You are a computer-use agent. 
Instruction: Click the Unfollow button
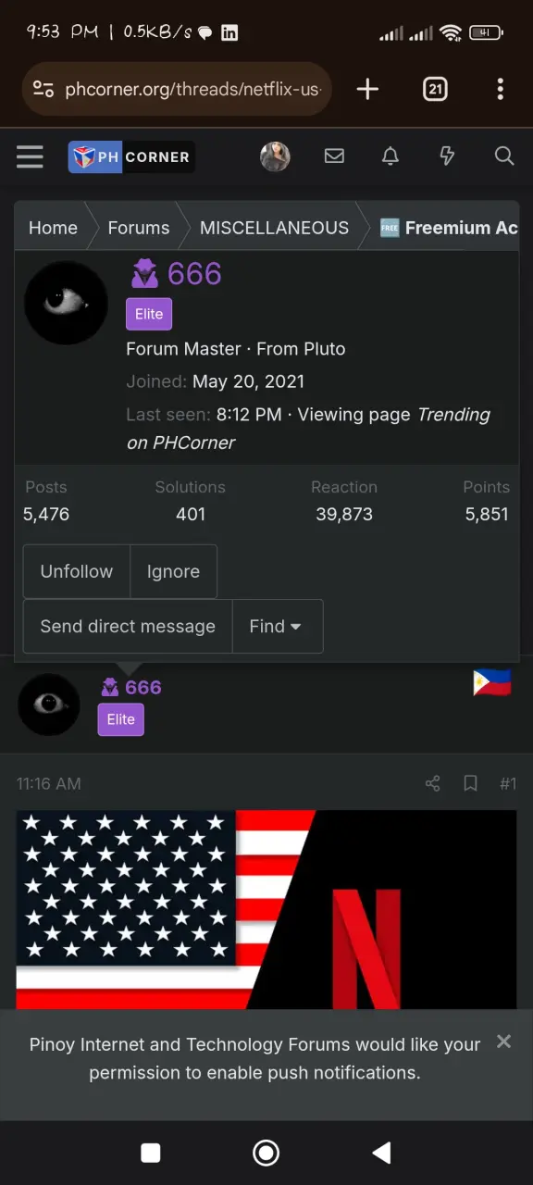77,571
